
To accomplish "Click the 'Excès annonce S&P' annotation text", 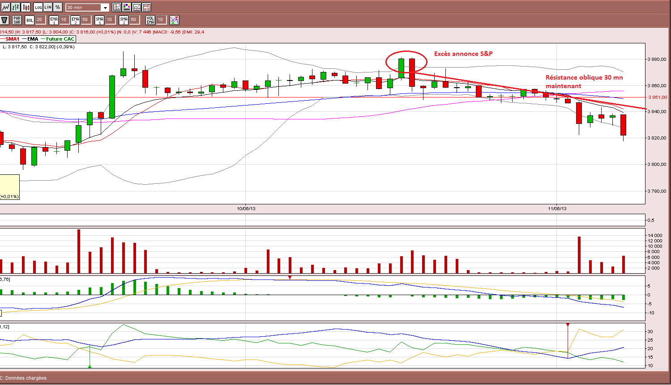I will tap(463, 54).
